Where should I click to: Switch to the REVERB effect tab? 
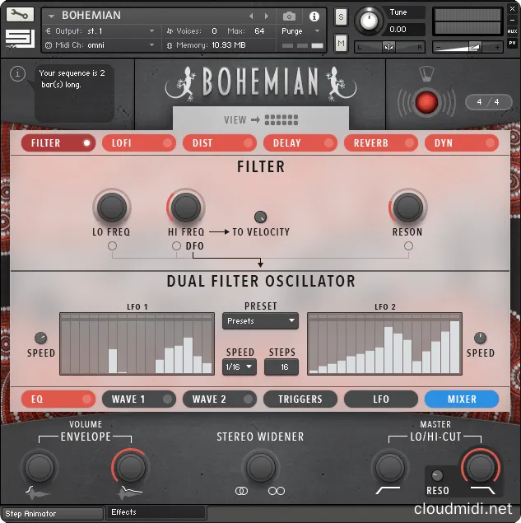[380, 143]
